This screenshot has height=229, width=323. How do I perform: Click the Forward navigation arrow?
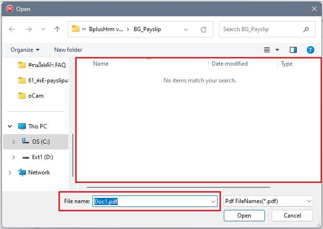coord(28,29)
